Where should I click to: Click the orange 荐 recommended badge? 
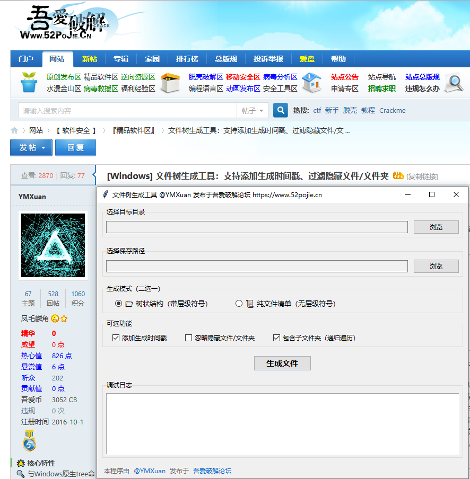[398, 175]
